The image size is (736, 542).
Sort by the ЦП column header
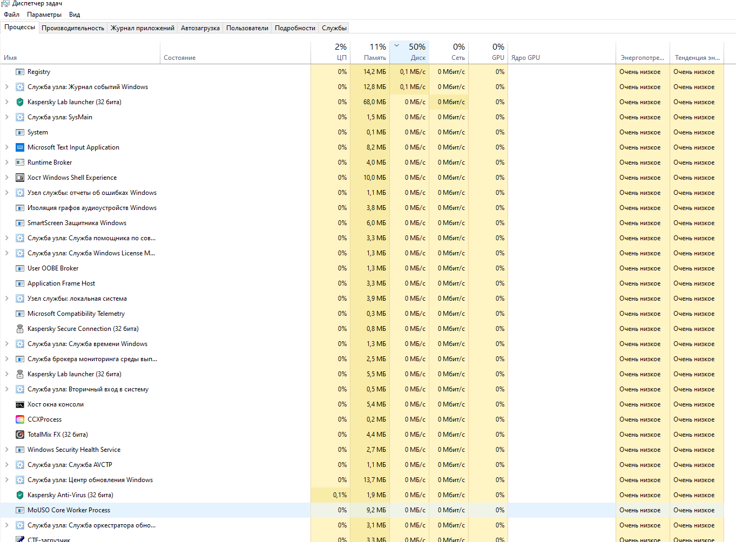(330, 53)
